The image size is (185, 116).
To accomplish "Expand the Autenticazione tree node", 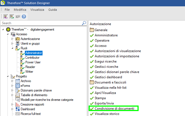I will 12,39.
